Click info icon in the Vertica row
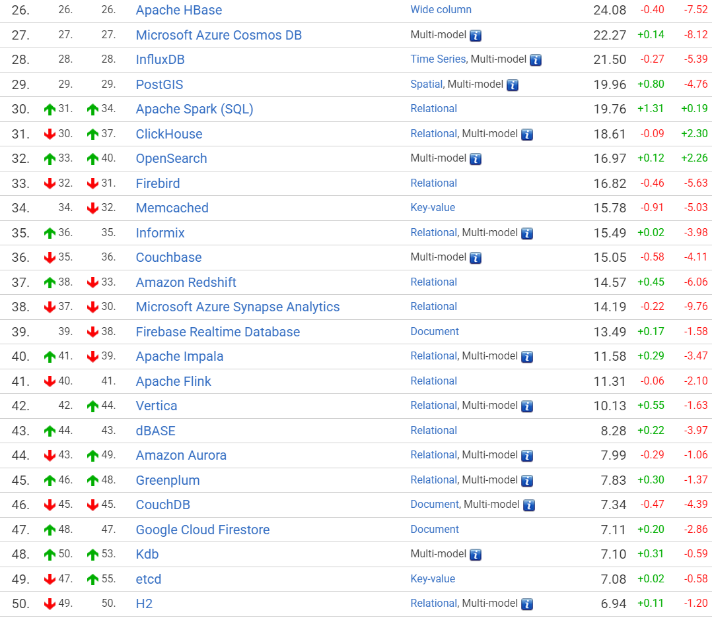 527,406
